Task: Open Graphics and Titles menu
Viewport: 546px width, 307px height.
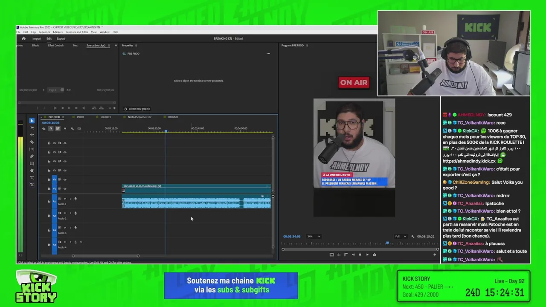Action: point(77,32)
